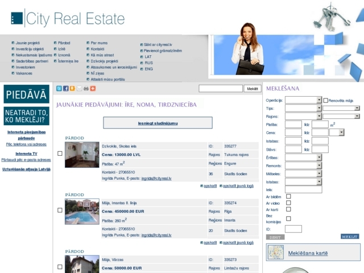Open the first Tips dropdown

point(303,108)
